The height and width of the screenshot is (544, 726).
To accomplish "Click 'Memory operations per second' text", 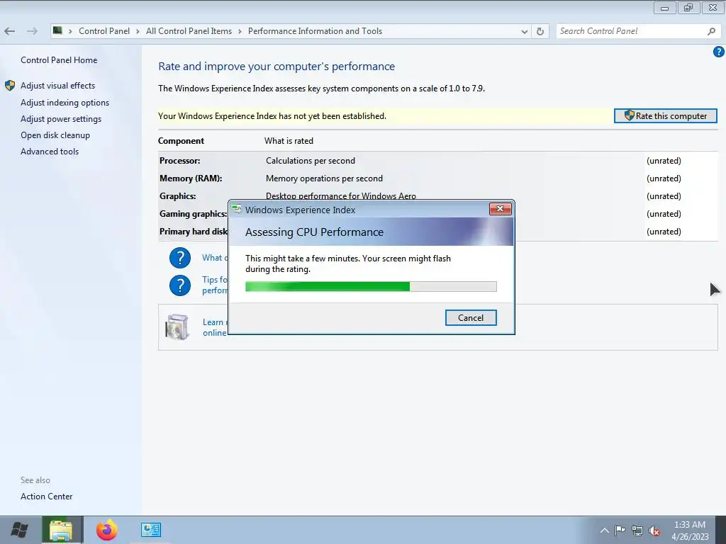I will 324,178.
